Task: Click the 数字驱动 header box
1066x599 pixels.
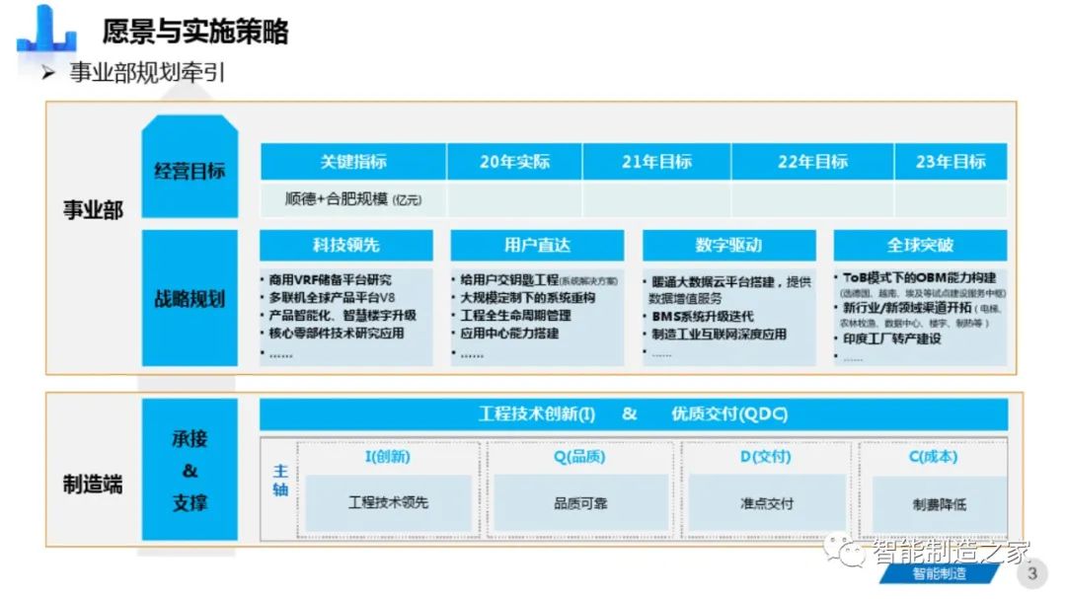Action: point(728,246)
